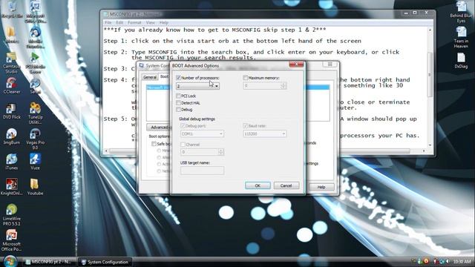Click the Help button in System Configuration
The height and width of the screenshot is (267, 475).
coord(321,187)
